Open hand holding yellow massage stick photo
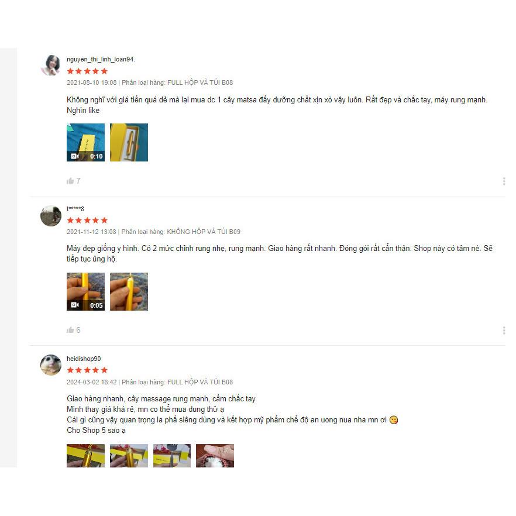516x516 pixels. click(x=129, y=291)
